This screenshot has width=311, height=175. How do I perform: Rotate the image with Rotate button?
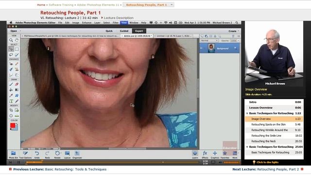57,155
